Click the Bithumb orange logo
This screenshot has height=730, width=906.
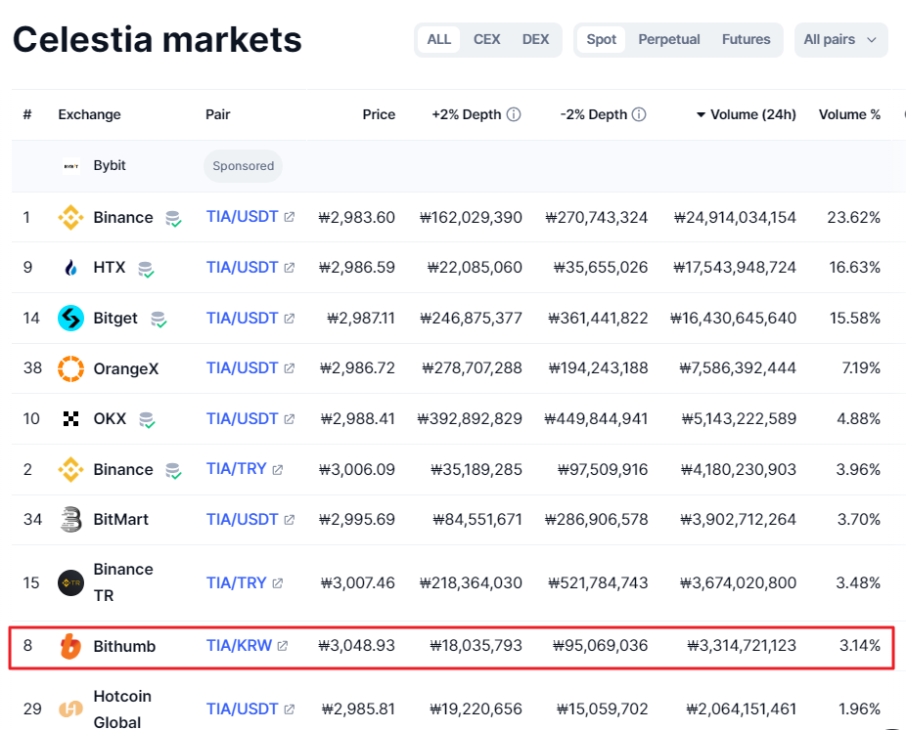tap(70, 646)
